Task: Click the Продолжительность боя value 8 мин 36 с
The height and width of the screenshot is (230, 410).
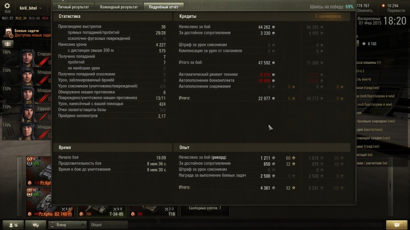Action: (157, 164)
